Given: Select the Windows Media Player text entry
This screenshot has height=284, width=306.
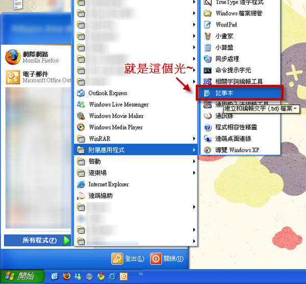Looking at the screenshot, I should point(116,127).
